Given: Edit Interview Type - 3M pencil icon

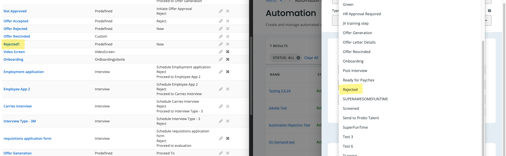Looking at the screenshot, I should coord(221,121).
